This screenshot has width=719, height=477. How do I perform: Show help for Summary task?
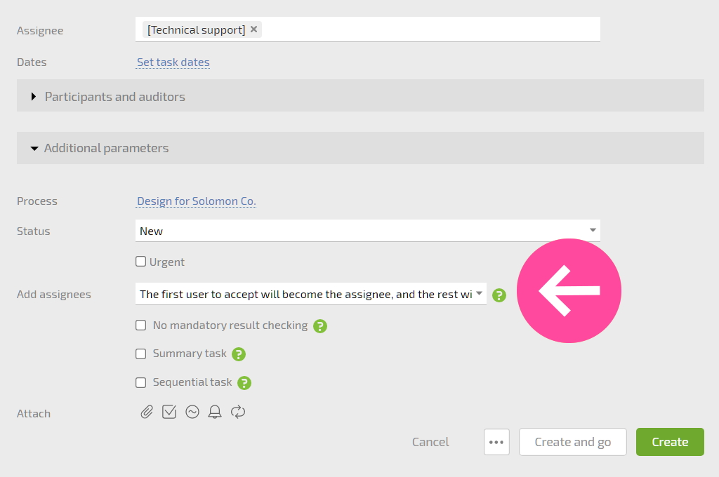[x=239, y=354]
